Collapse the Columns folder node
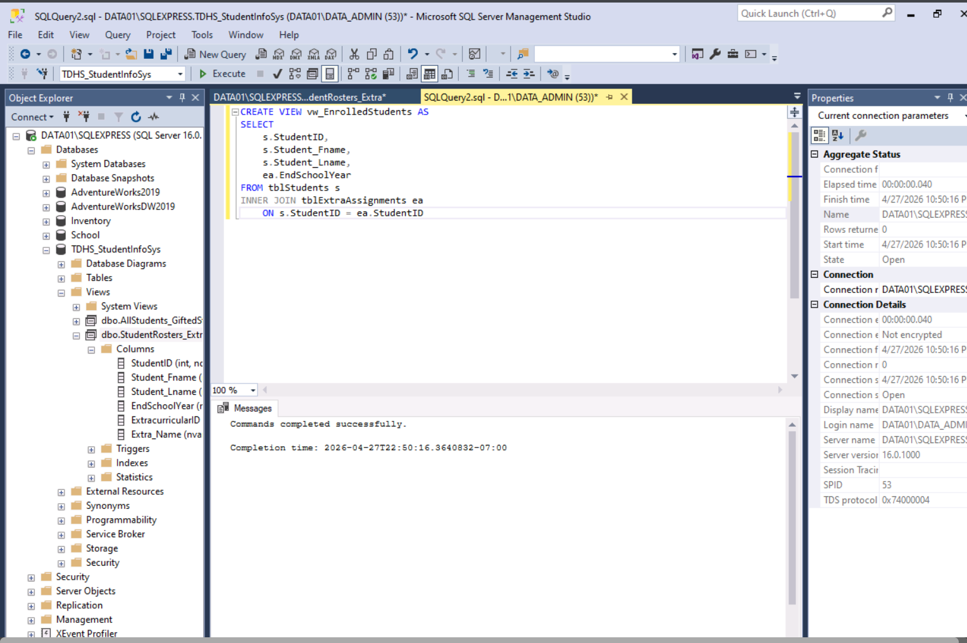967x643 pixels. coord(91,350)
